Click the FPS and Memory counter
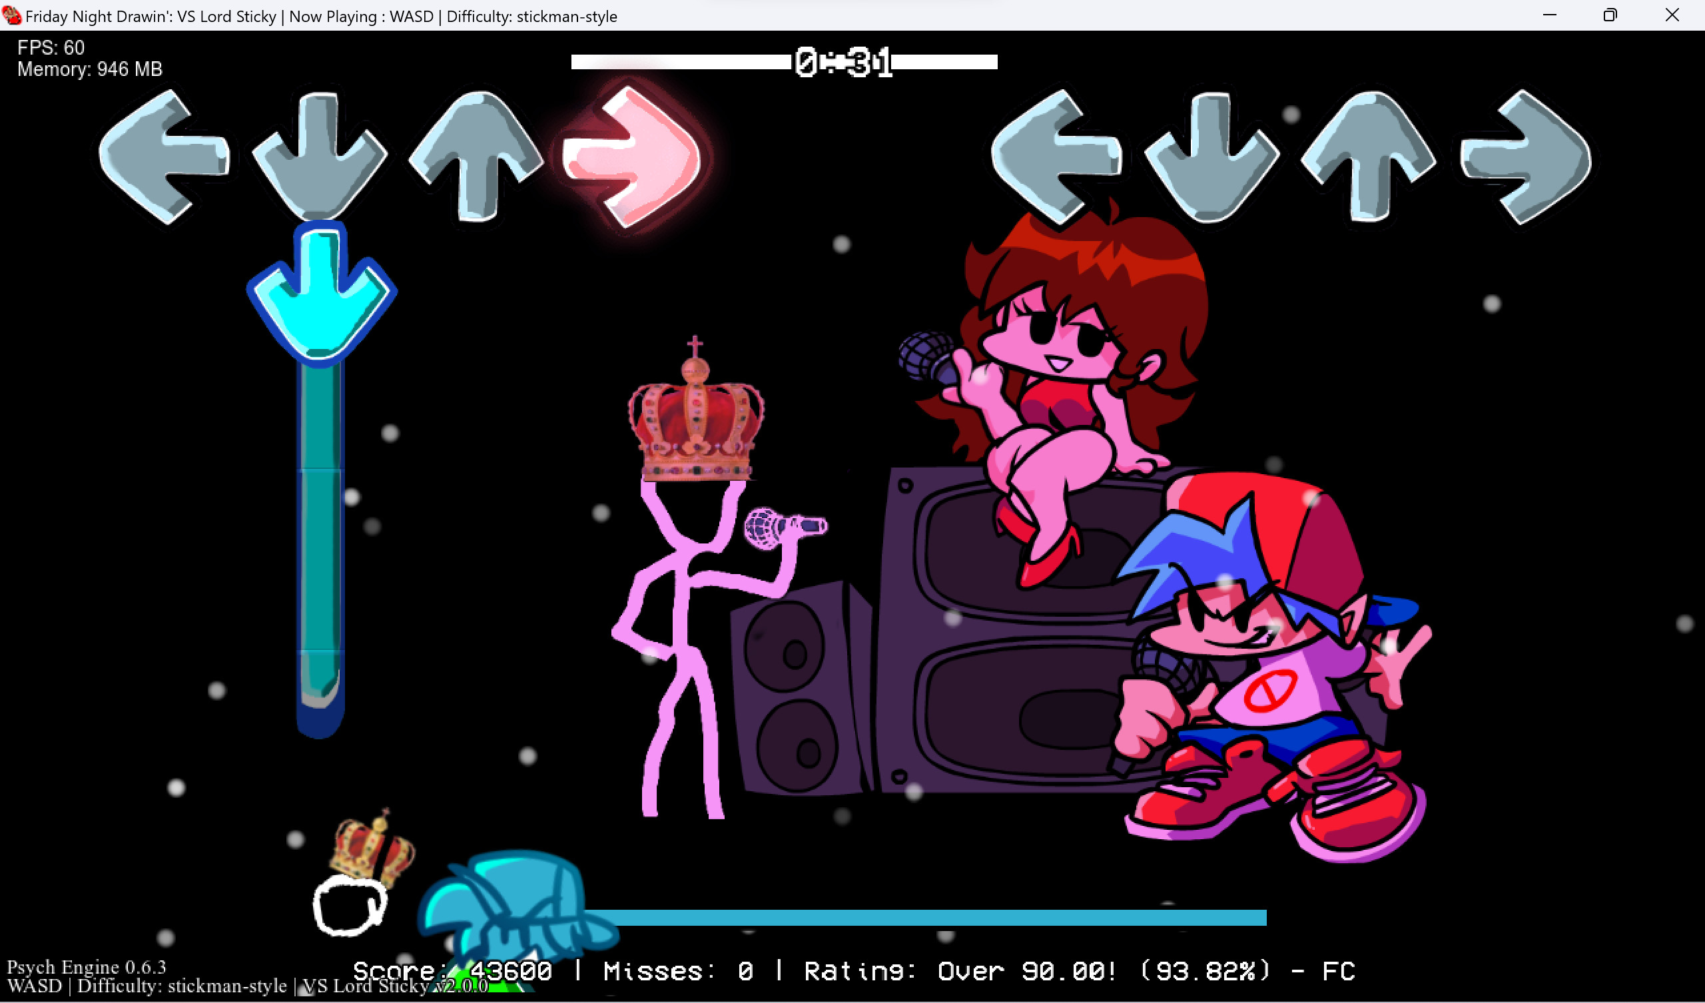 click(x=89, y=58)
